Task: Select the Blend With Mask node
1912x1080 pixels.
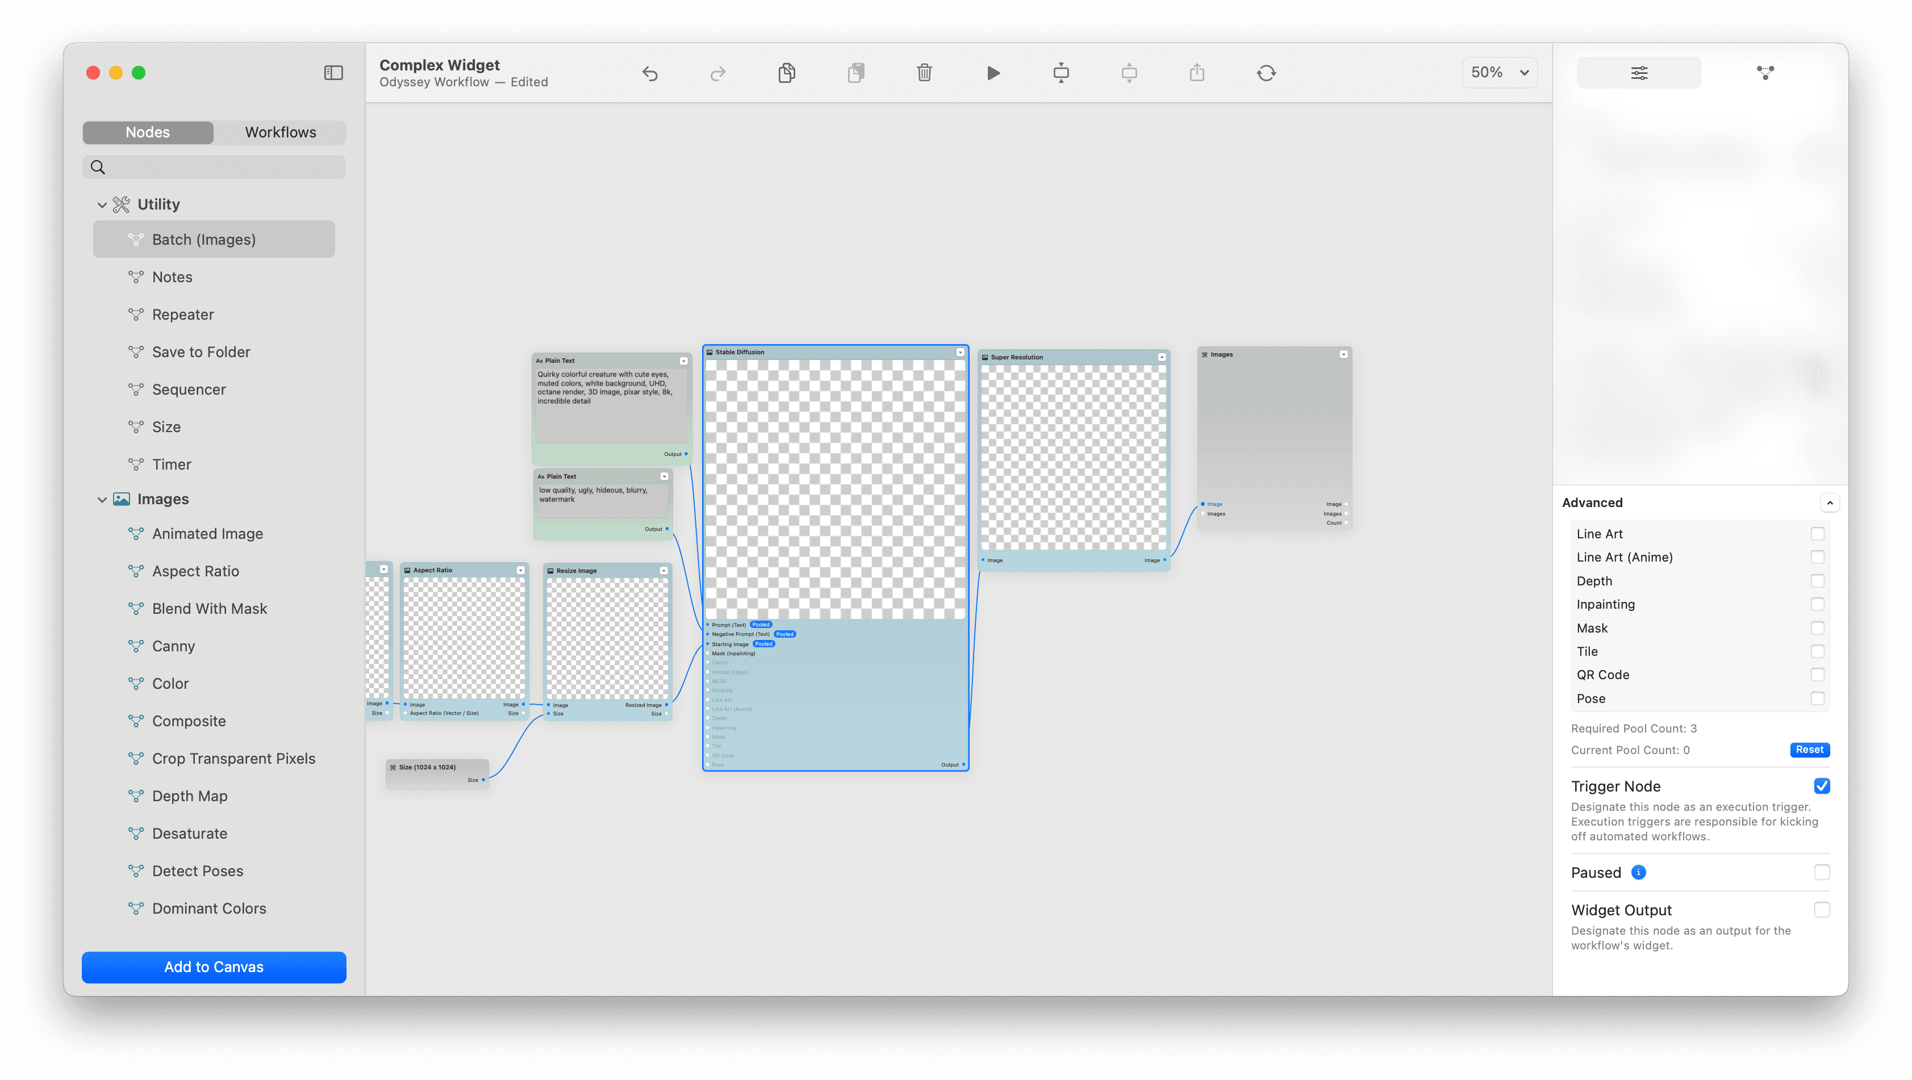Action: pyautogui.click(x=214, y=609)
